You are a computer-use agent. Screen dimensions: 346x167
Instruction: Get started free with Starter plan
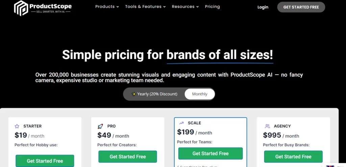[45, 161]
